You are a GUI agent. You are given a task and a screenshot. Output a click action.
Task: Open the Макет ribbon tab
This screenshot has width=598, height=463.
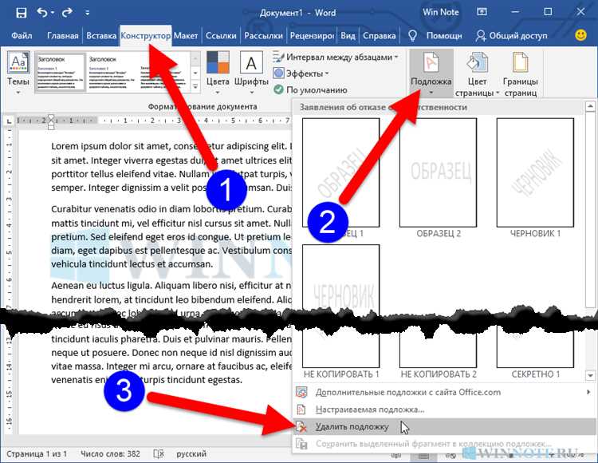[x=186, y=36]
